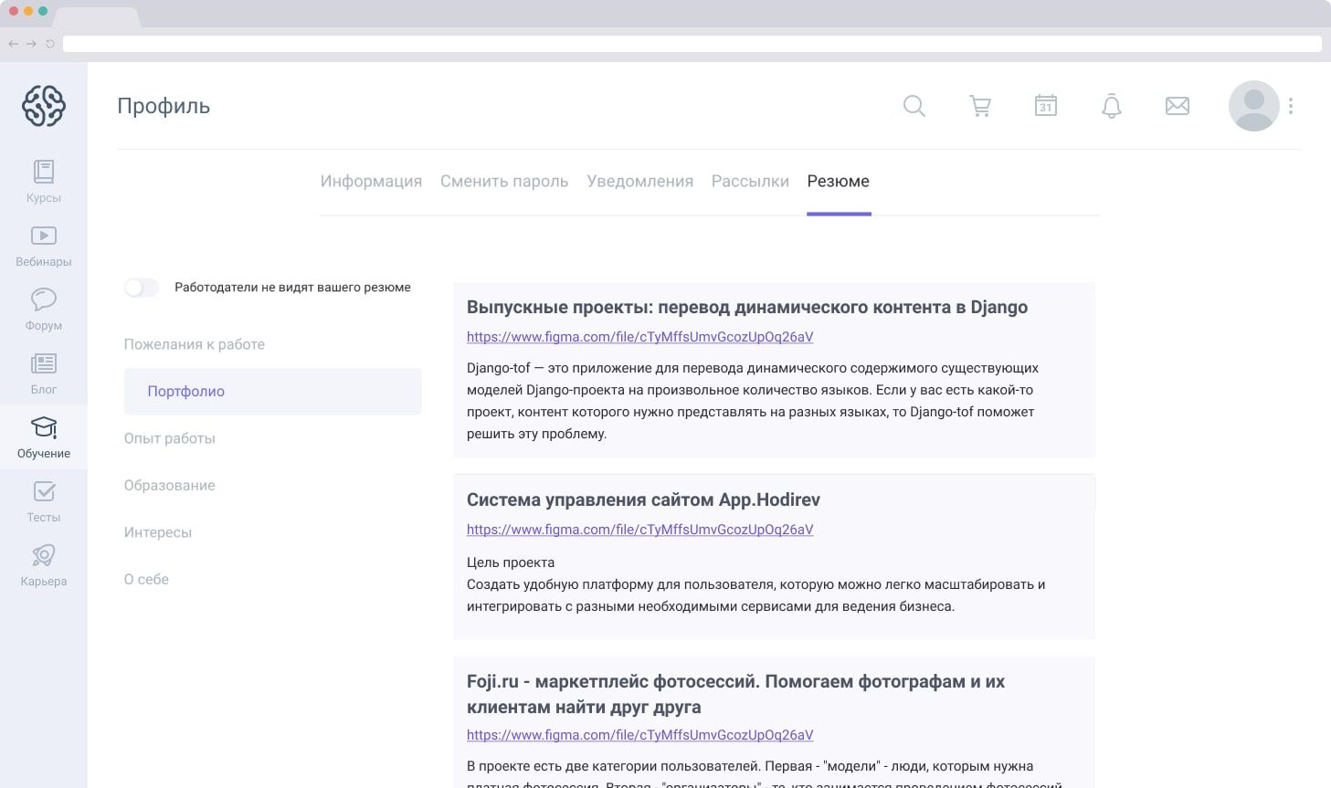Switch to Уведомления tab
The width and height of the screenshot is (1331, 788).
[640, 181]
